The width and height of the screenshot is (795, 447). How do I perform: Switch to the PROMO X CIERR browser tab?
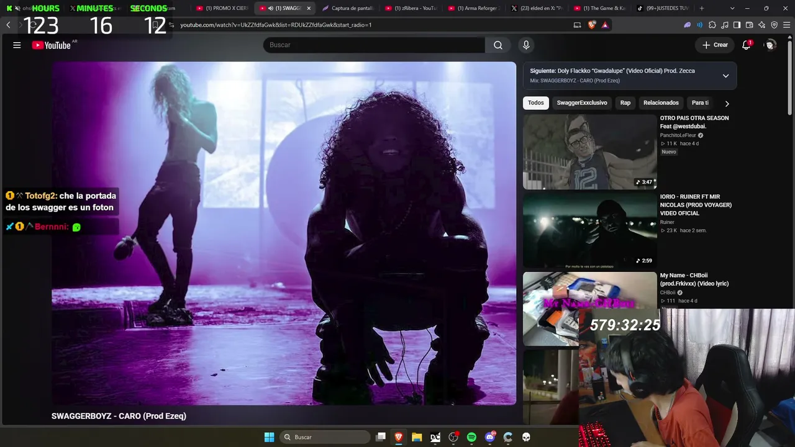(221, 8)
